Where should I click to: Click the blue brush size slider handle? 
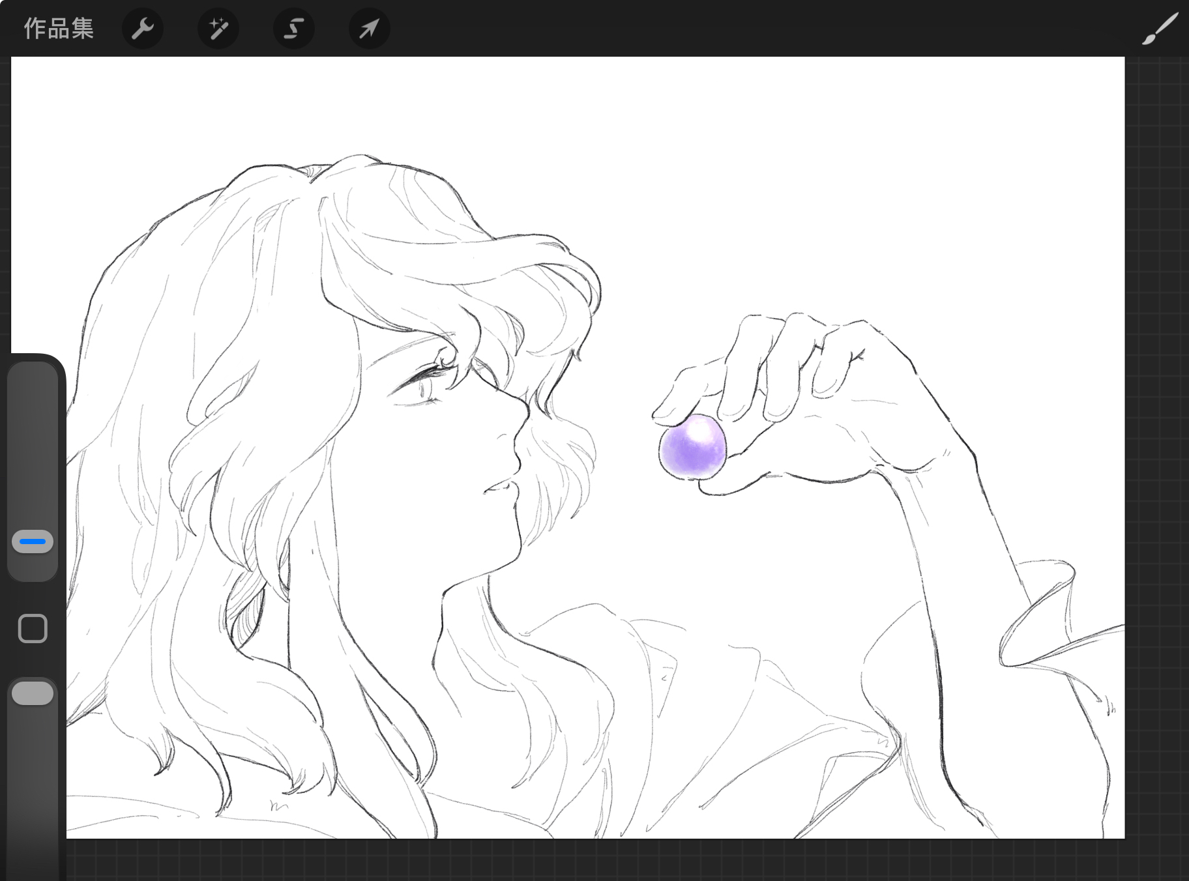pos(33,542)
